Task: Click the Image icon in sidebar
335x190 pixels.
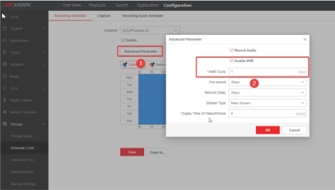Action: point(5,76)
